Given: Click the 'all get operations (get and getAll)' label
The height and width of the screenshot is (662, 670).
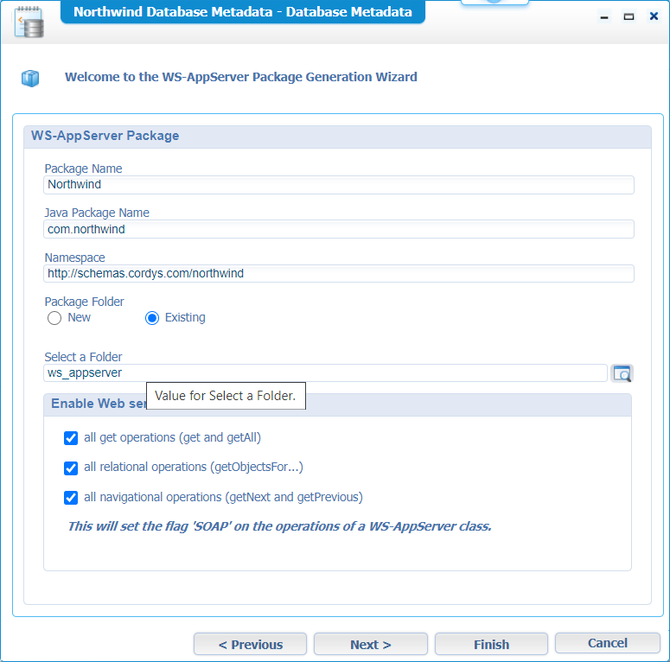Looking at the screenshot, I should click(172, 438).
